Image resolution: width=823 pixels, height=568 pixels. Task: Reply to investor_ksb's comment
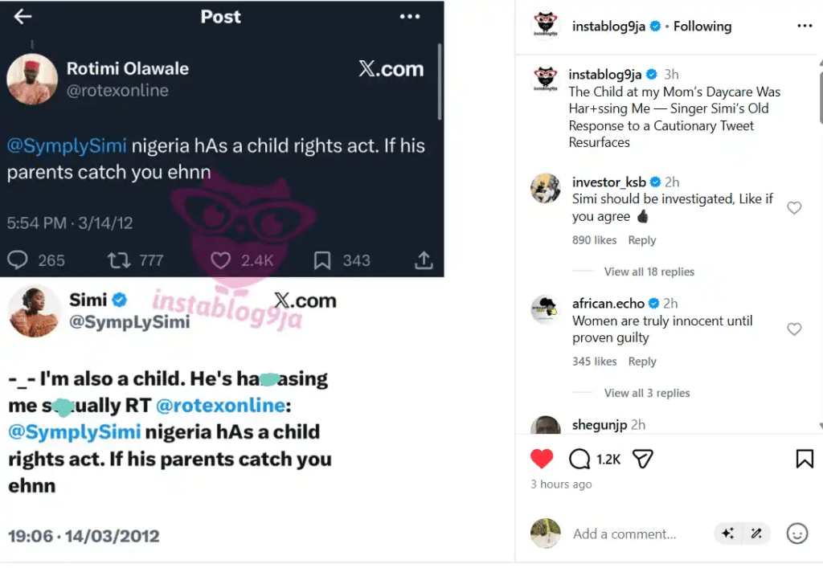641,240
